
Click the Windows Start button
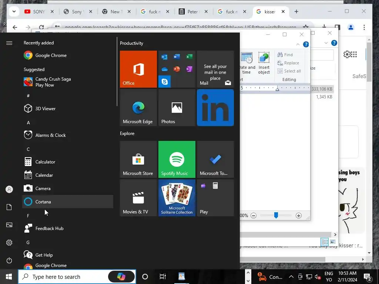(x=9, y=277)
